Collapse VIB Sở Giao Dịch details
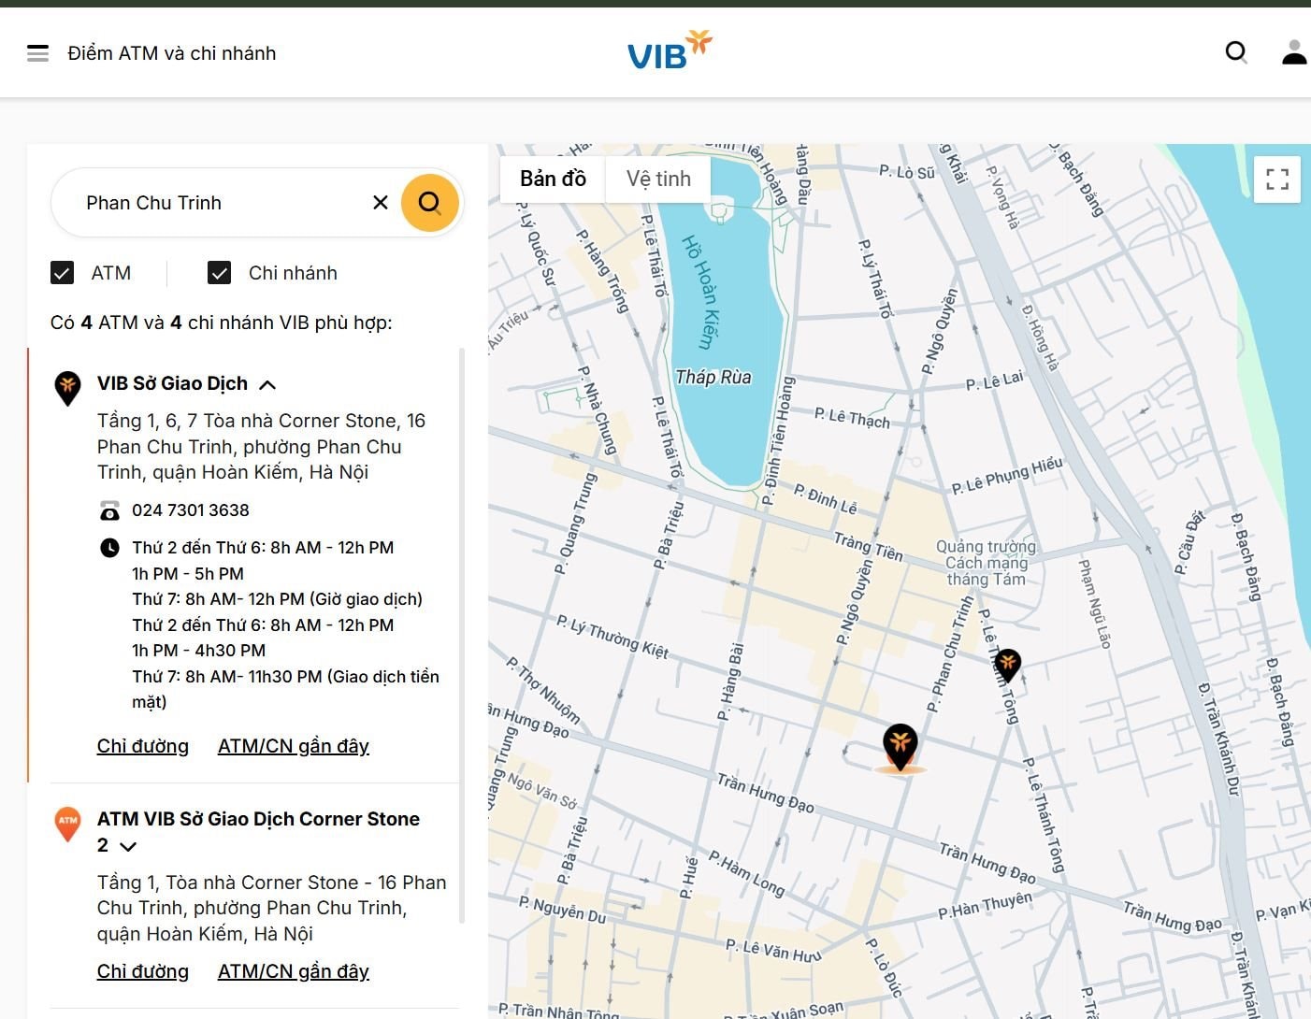This screenshot has height=1019, width=1311. tap(267, 384)
